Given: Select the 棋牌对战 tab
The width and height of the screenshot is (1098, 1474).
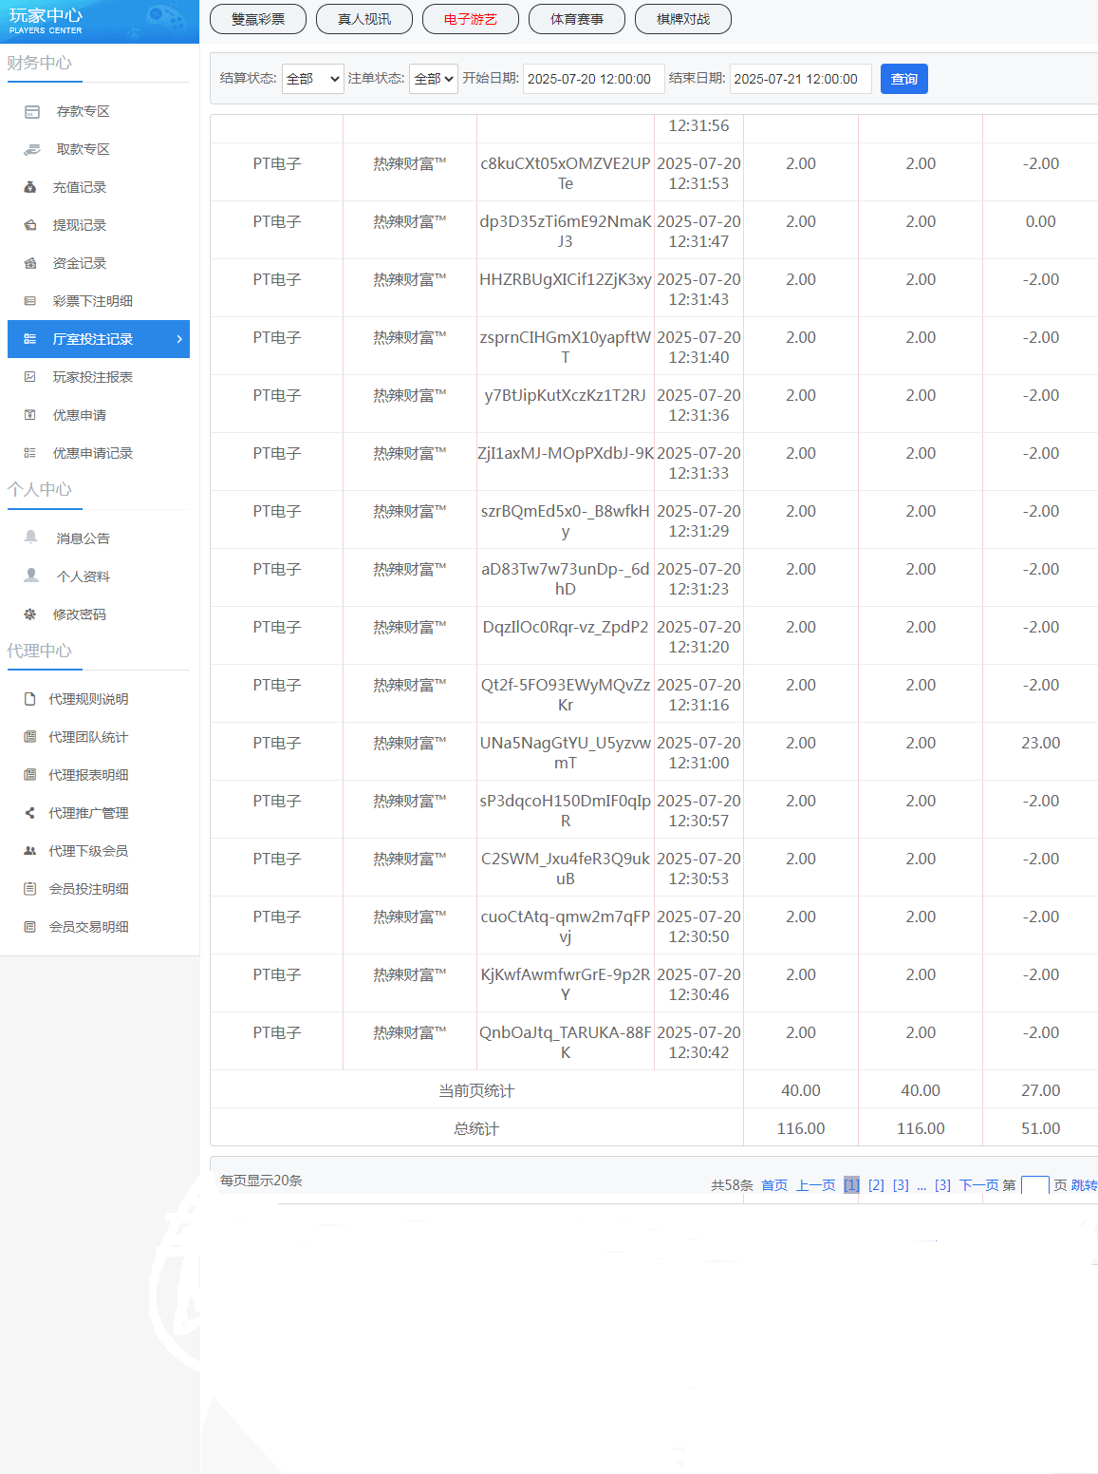Looking at the screenshot, I should point(683,19).
